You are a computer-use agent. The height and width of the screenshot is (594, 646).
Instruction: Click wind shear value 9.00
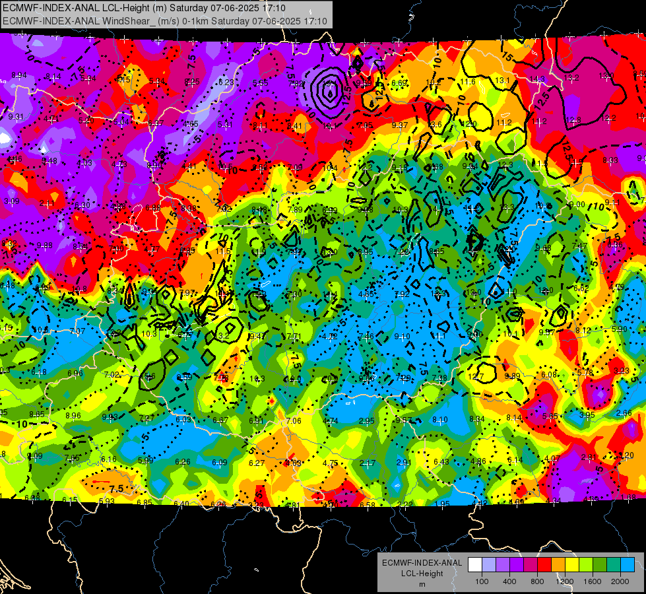click(x=577, y=204)
